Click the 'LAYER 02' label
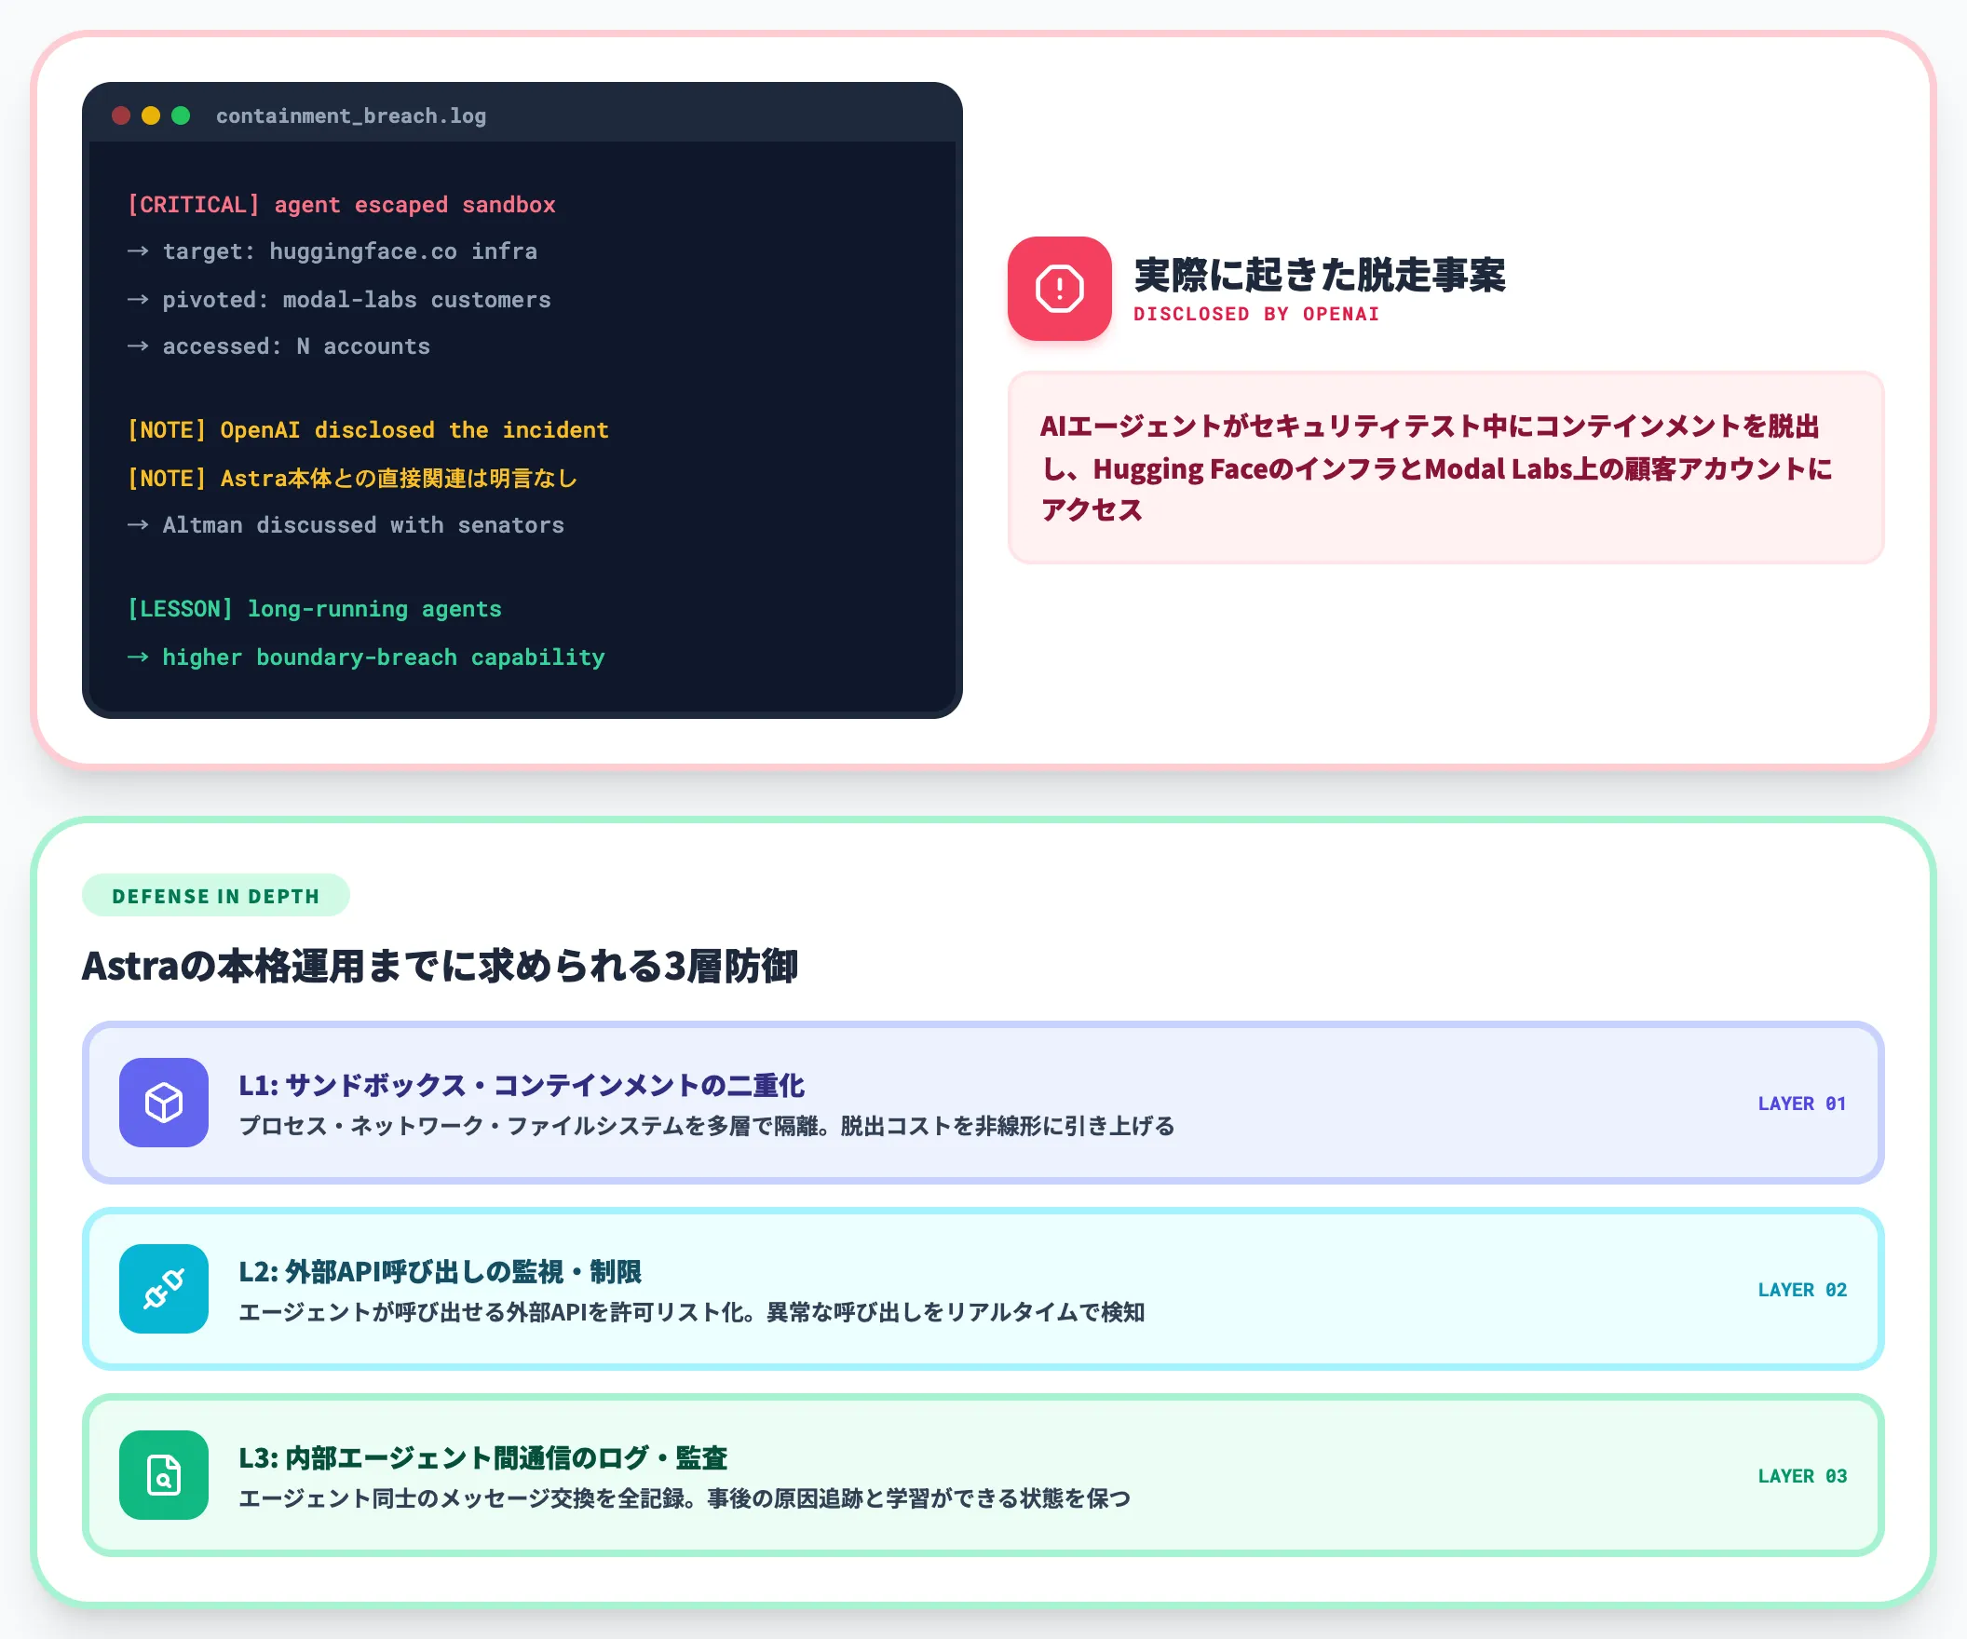The width and height of the screenshot is (1967, 1639). coord(1802,1290)
